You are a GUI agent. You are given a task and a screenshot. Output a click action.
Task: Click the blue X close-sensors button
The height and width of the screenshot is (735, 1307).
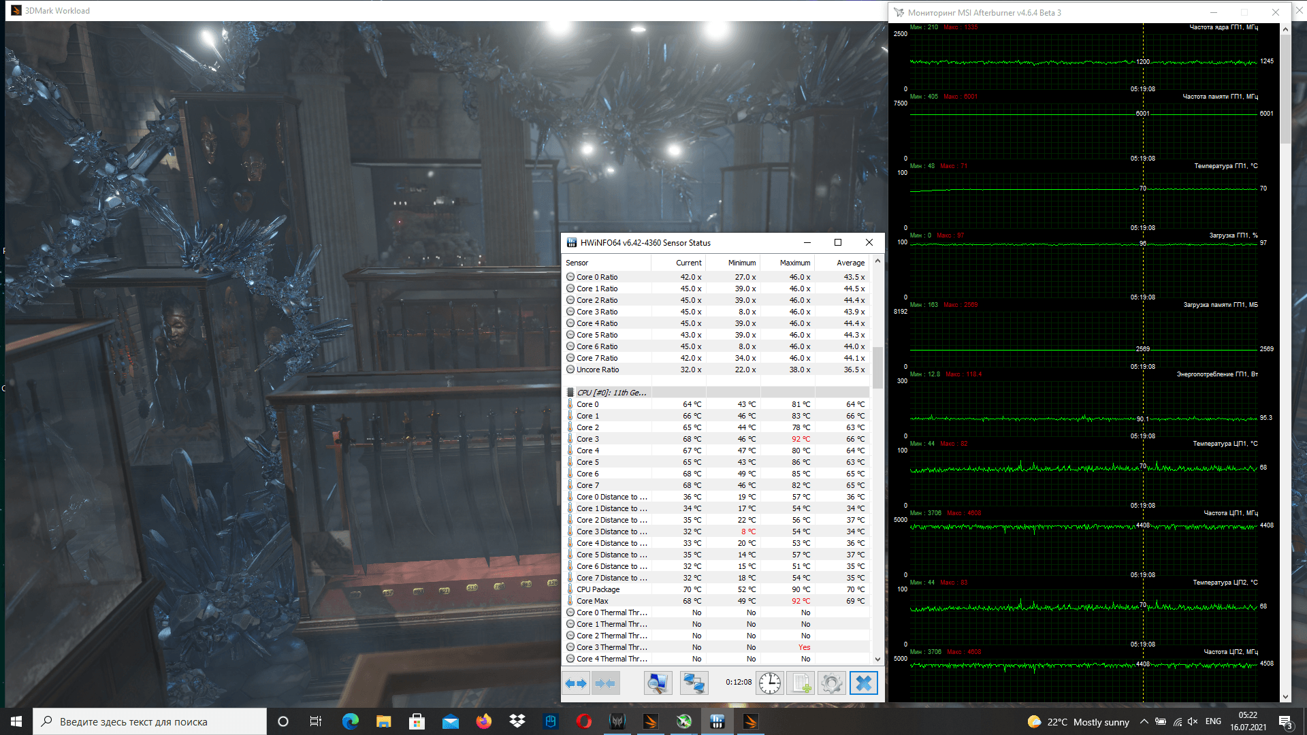(863, 683)
